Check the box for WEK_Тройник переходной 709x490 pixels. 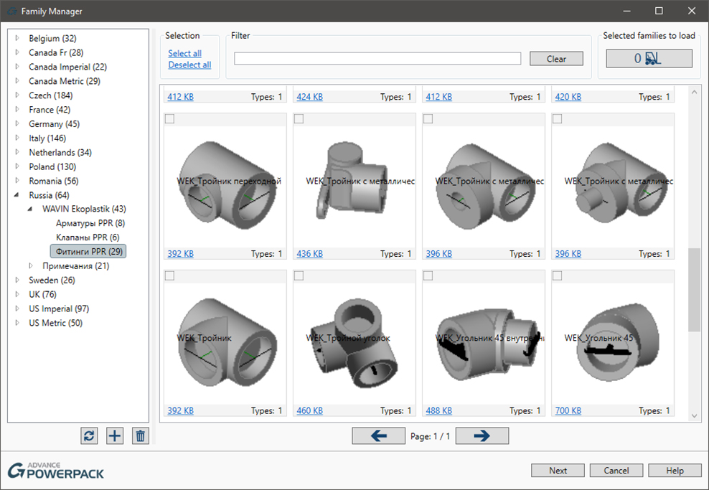(170, 119)
